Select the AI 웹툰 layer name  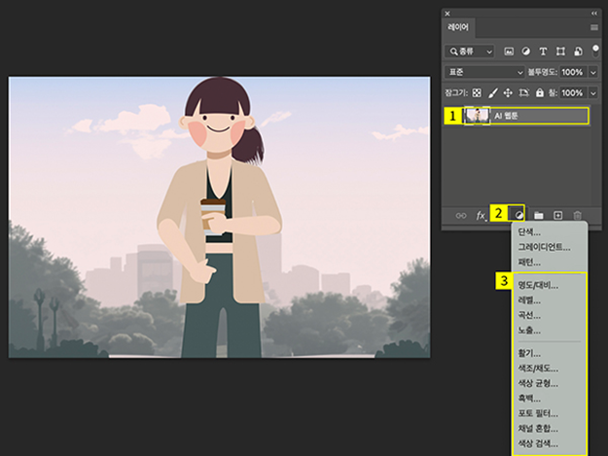[x=506, y=116]
